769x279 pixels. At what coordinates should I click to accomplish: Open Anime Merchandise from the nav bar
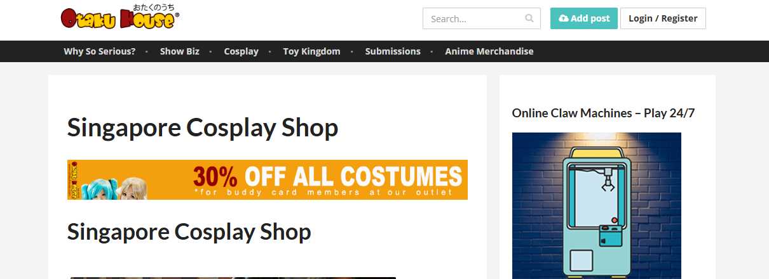click(489, 51)
